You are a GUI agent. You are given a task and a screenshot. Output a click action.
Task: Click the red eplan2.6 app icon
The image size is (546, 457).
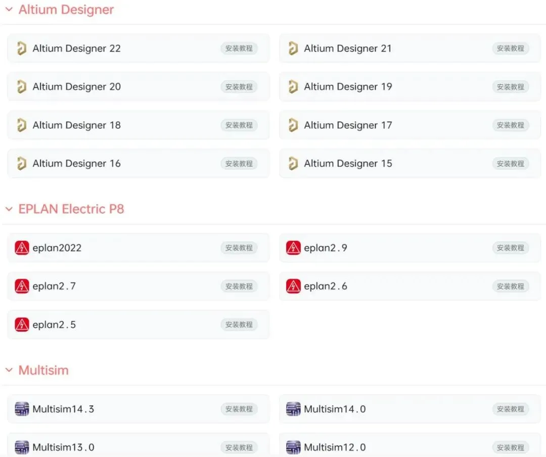coord(293,286)
